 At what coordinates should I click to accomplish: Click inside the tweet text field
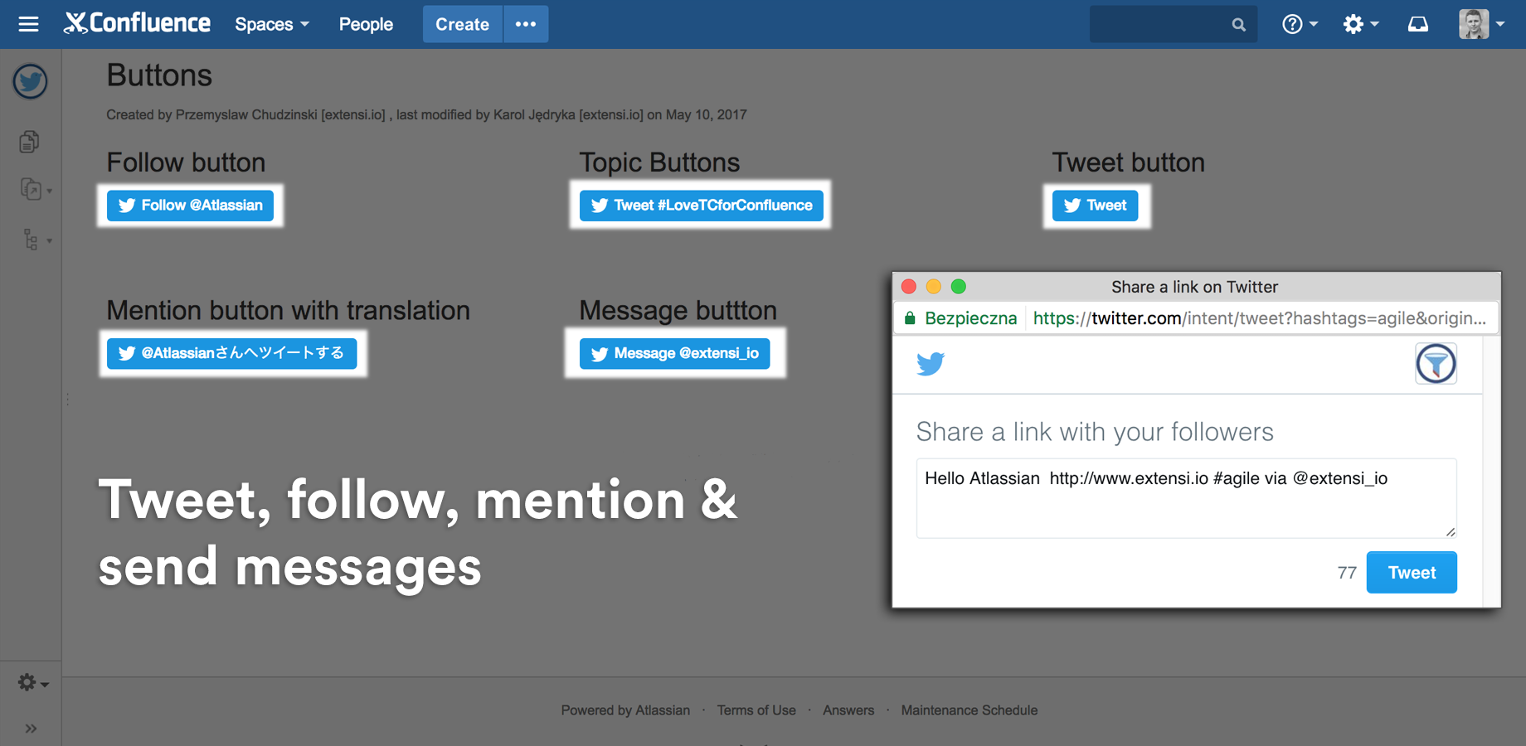pyautogui.click(x=1185, y=497)
